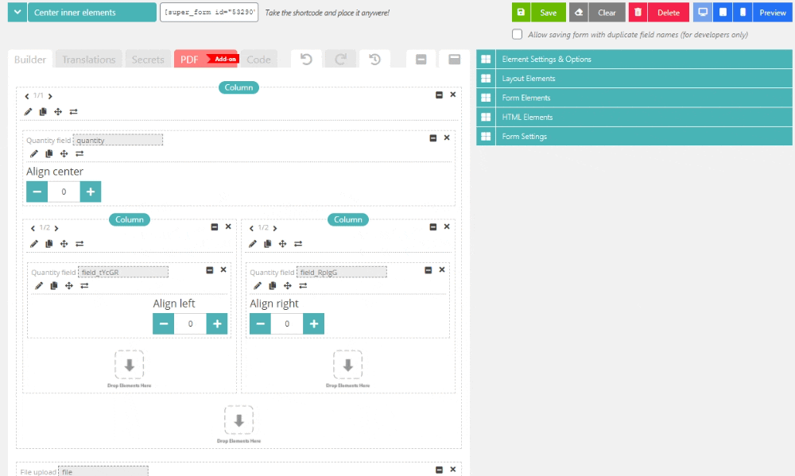This screenshot has height=476, width=795.
Task: Duplicate the field_RplgG quantity field
Action: pyautogui.click(x=272, y=286)
